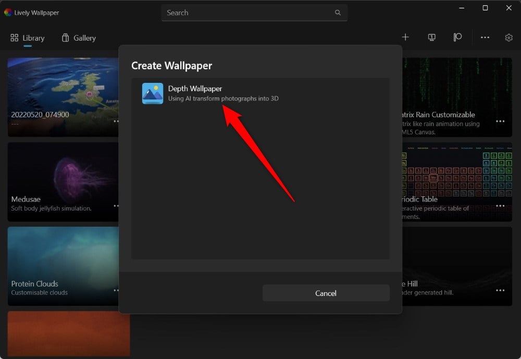The image size is (521, 359).
Task: Click the Depth Wallpaper picture icon
Action: pos(153,93)
